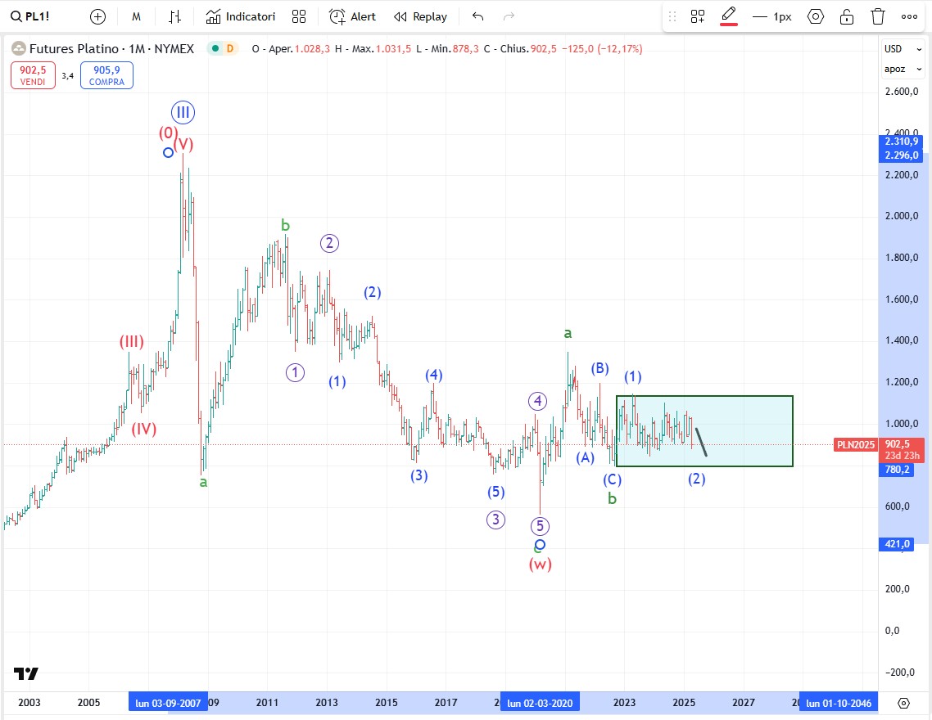Open the bar chart style selector
The height and width of the screenshot is (720, 932).
point(174,16)
